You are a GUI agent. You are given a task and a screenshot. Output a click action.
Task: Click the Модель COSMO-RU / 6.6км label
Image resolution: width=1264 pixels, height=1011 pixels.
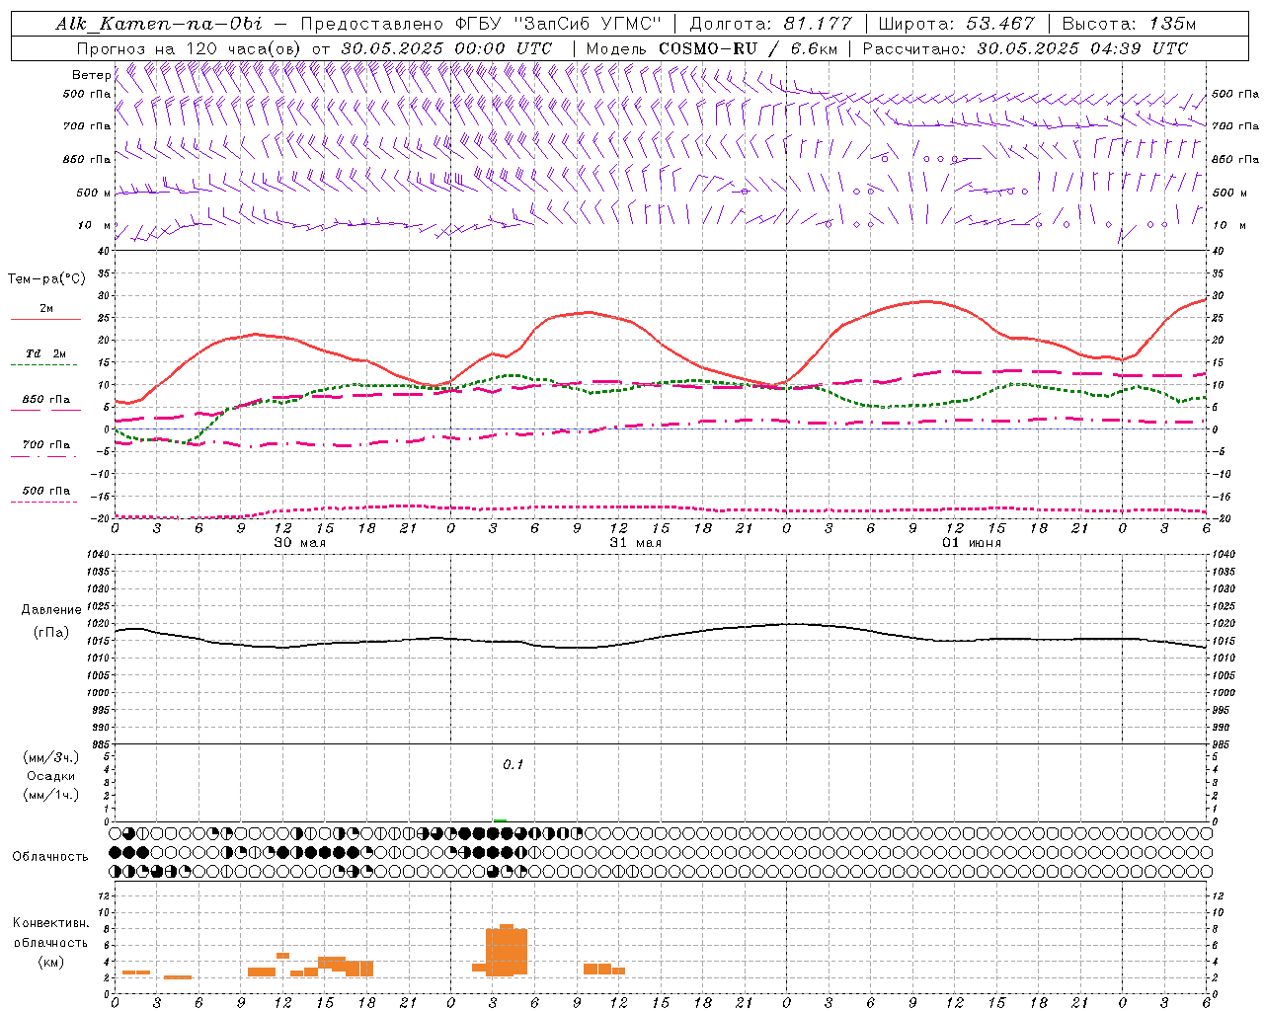coord(711,48)
